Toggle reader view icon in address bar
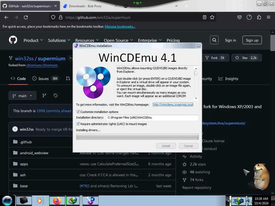 (x=204, y=17)
